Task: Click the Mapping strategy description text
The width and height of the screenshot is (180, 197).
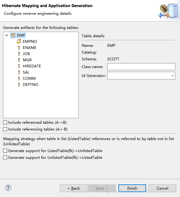Action: [x=88, y=141]
